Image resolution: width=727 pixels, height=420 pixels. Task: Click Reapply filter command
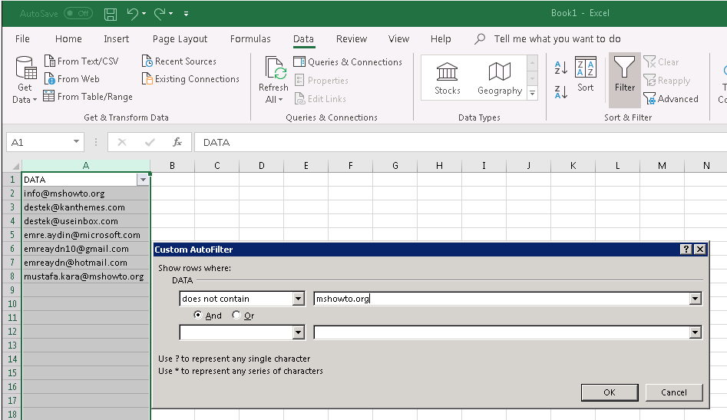[666, 80]
